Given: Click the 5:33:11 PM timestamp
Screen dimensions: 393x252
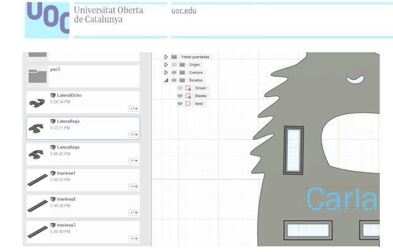Looking at the screenshot, I should 60,128.
